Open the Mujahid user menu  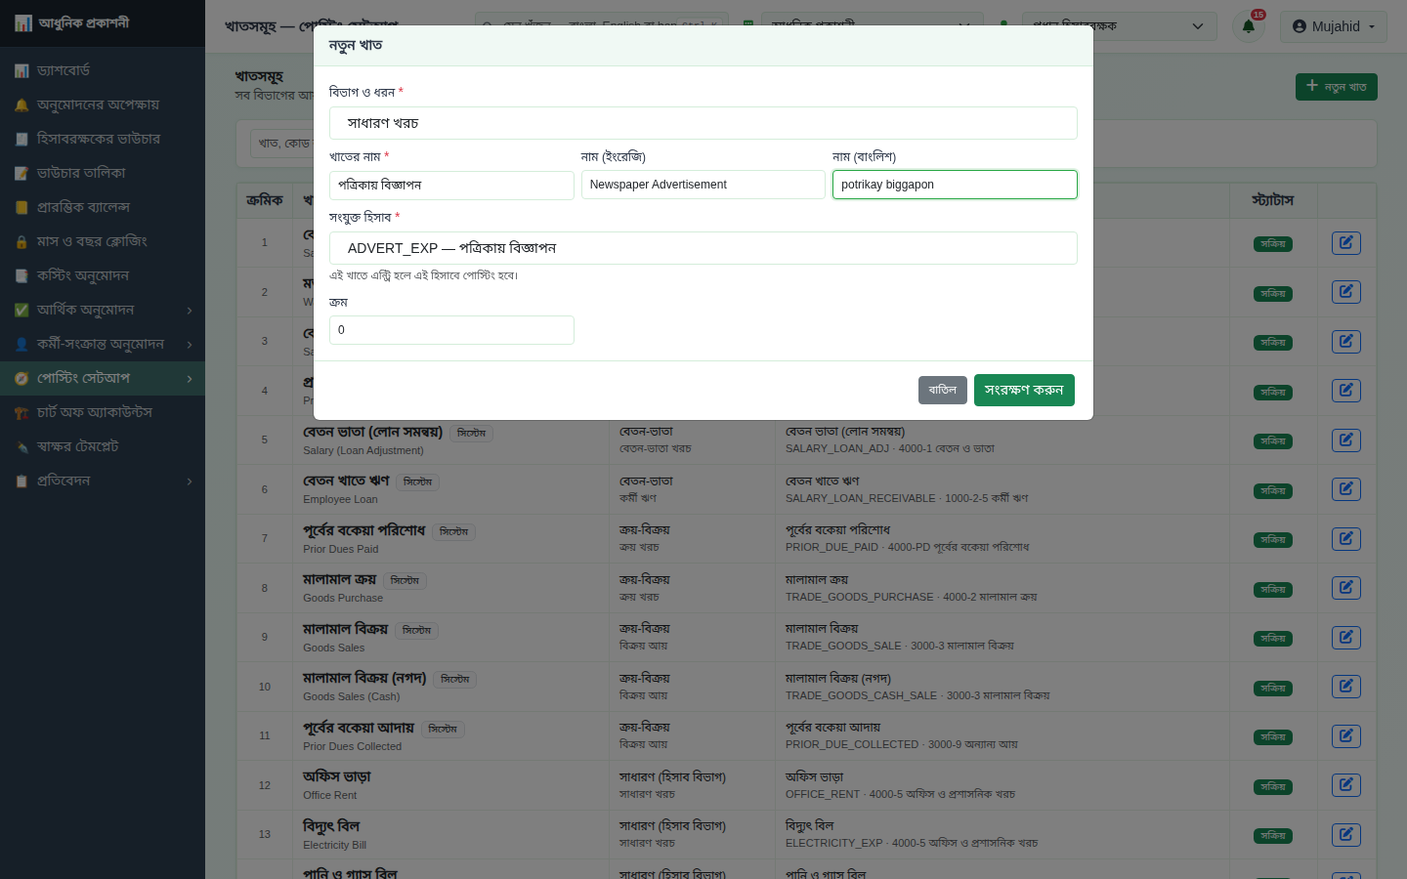[x=1334, y=26]
